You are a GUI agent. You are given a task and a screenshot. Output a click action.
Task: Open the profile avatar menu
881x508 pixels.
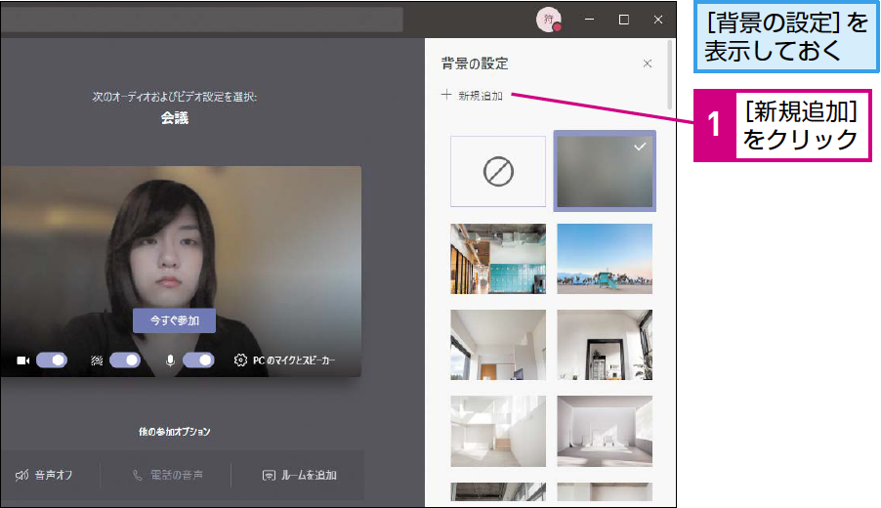point(548,20)
